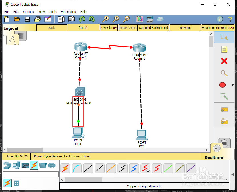Open a file with folder icon
The height and width of the screenshot is (192, 237).
[17, 19]
